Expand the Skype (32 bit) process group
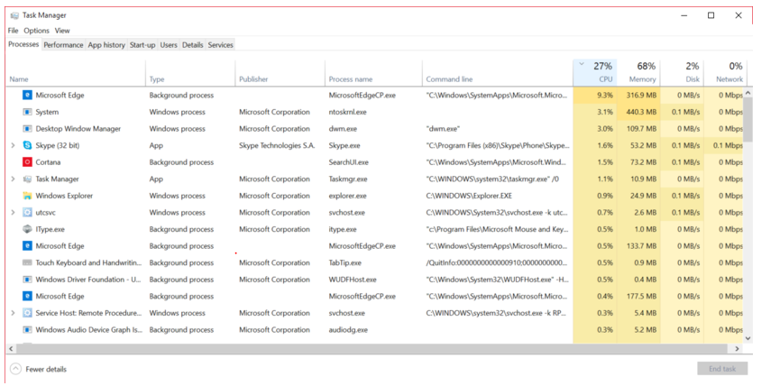The width and height of the screenshot is (780, 386). tap(13, 146)
